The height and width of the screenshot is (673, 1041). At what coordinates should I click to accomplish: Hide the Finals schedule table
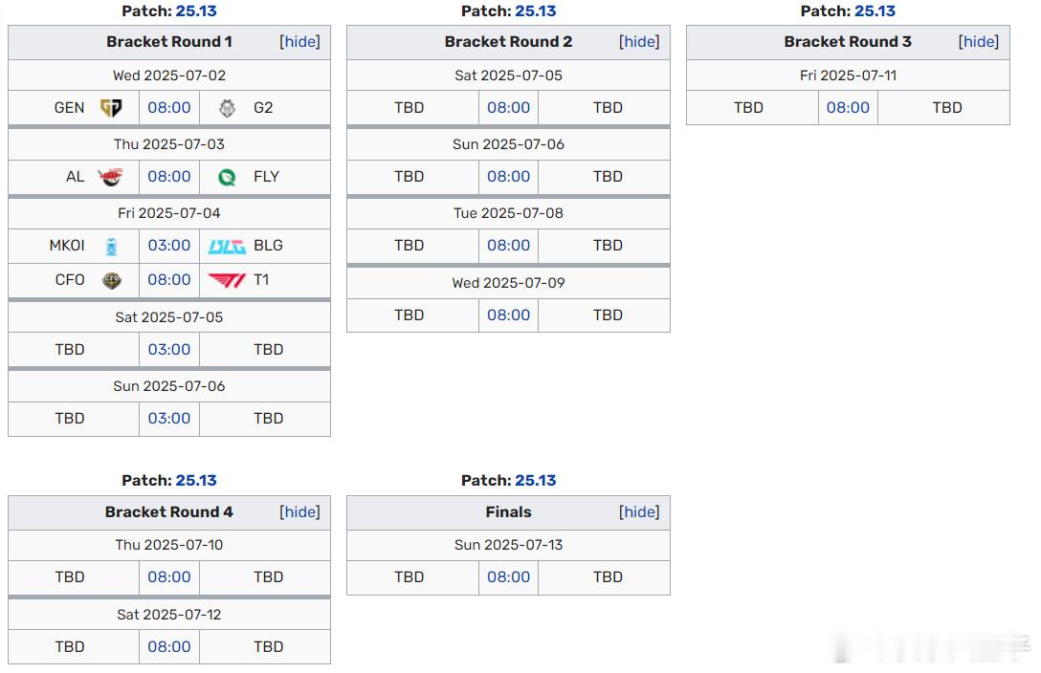pos(639,511)
